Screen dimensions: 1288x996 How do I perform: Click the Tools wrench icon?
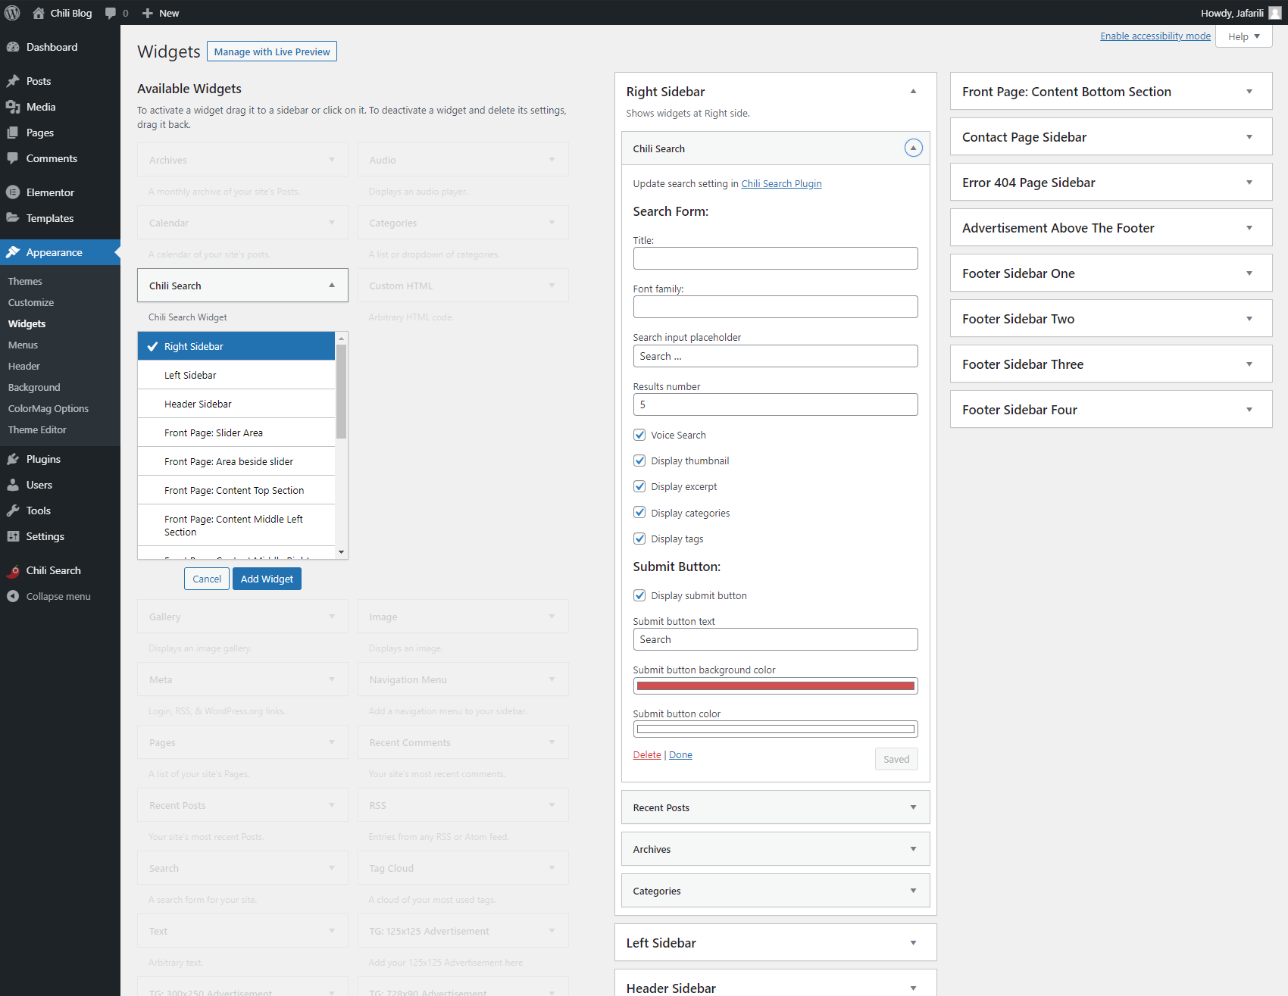[x=13, y=510]
